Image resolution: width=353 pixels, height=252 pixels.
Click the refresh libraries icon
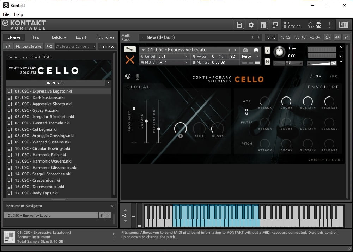(x=8, y=46)
